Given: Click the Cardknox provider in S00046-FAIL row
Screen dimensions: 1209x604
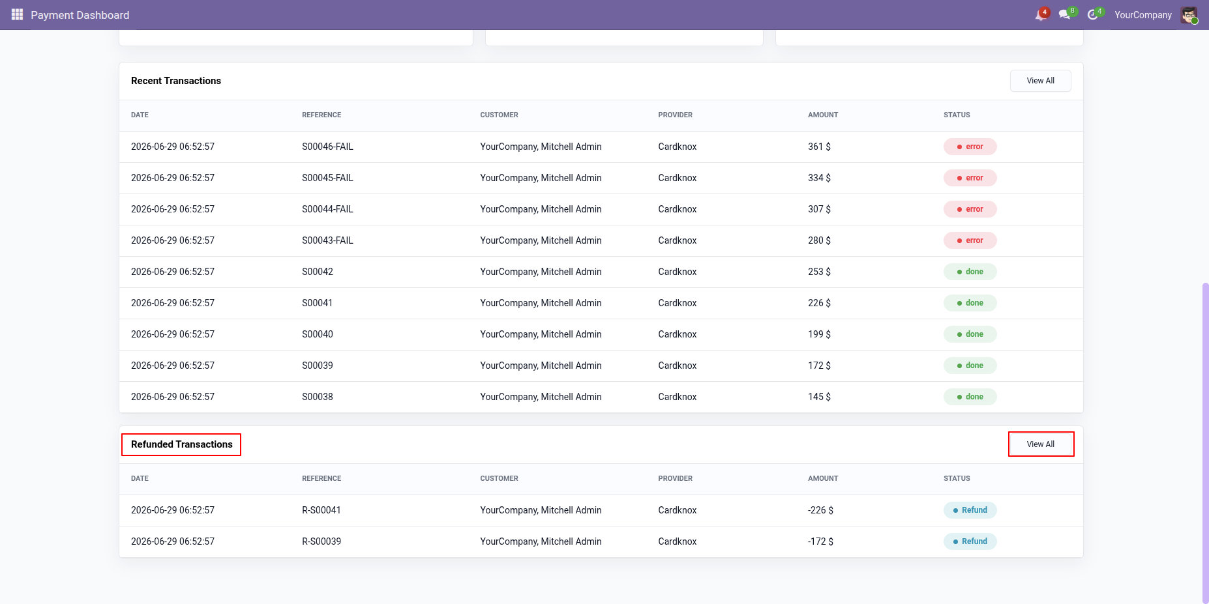Looking at the screenshot, I should [678, 147].
